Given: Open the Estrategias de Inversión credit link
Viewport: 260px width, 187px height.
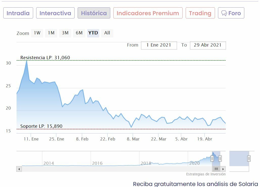Looking at the screenshot, I should pos(206,174).
